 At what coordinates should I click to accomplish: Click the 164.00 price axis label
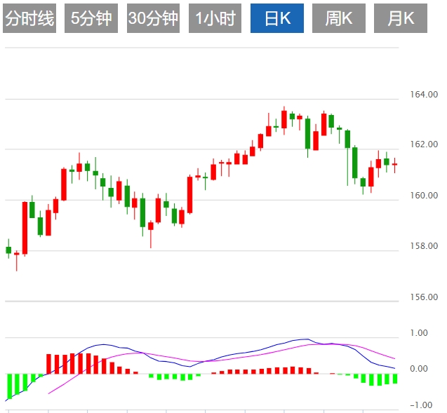click(422, 94)
